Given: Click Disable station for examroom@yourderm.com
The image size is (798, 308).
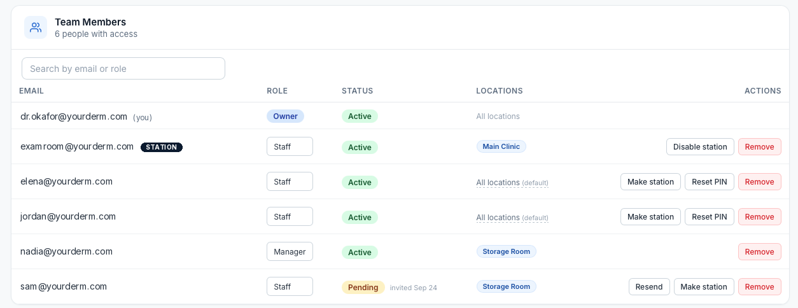Looking at the screenshot, I should point(700,146).
